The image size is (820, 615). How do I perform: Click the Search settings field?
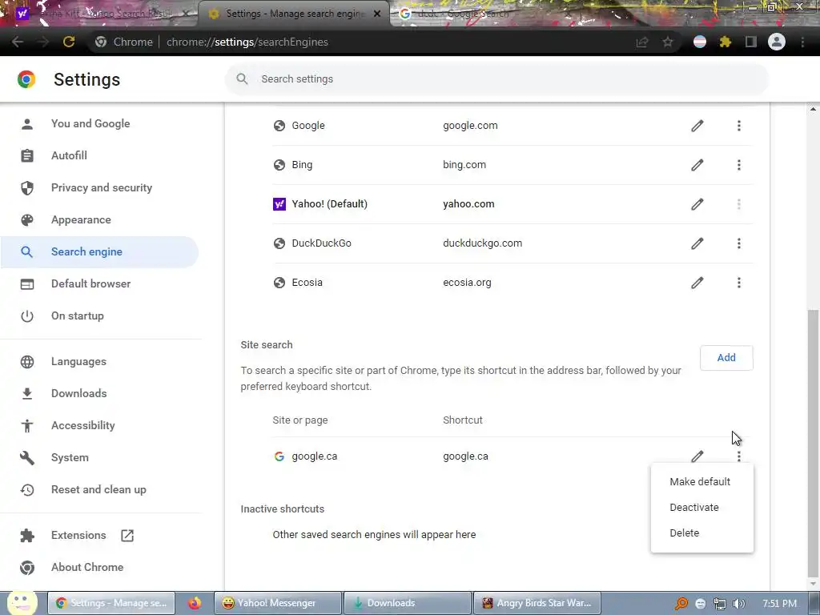(x=496, y=79)
